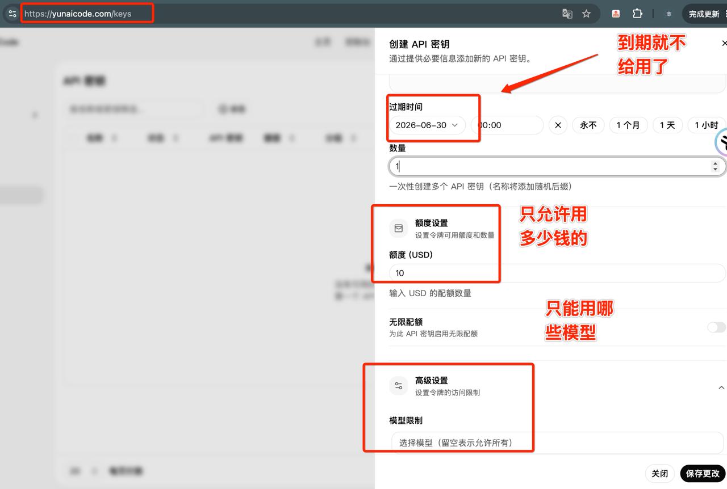Set expiration to 1 个月
The height and width of the screenshot is (489, 727).
[628, 125]
